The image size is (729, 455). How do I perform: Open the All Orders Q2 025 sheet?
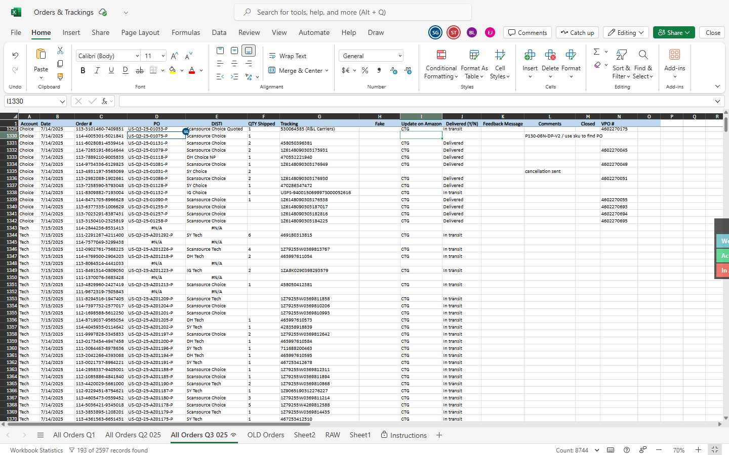133,435
